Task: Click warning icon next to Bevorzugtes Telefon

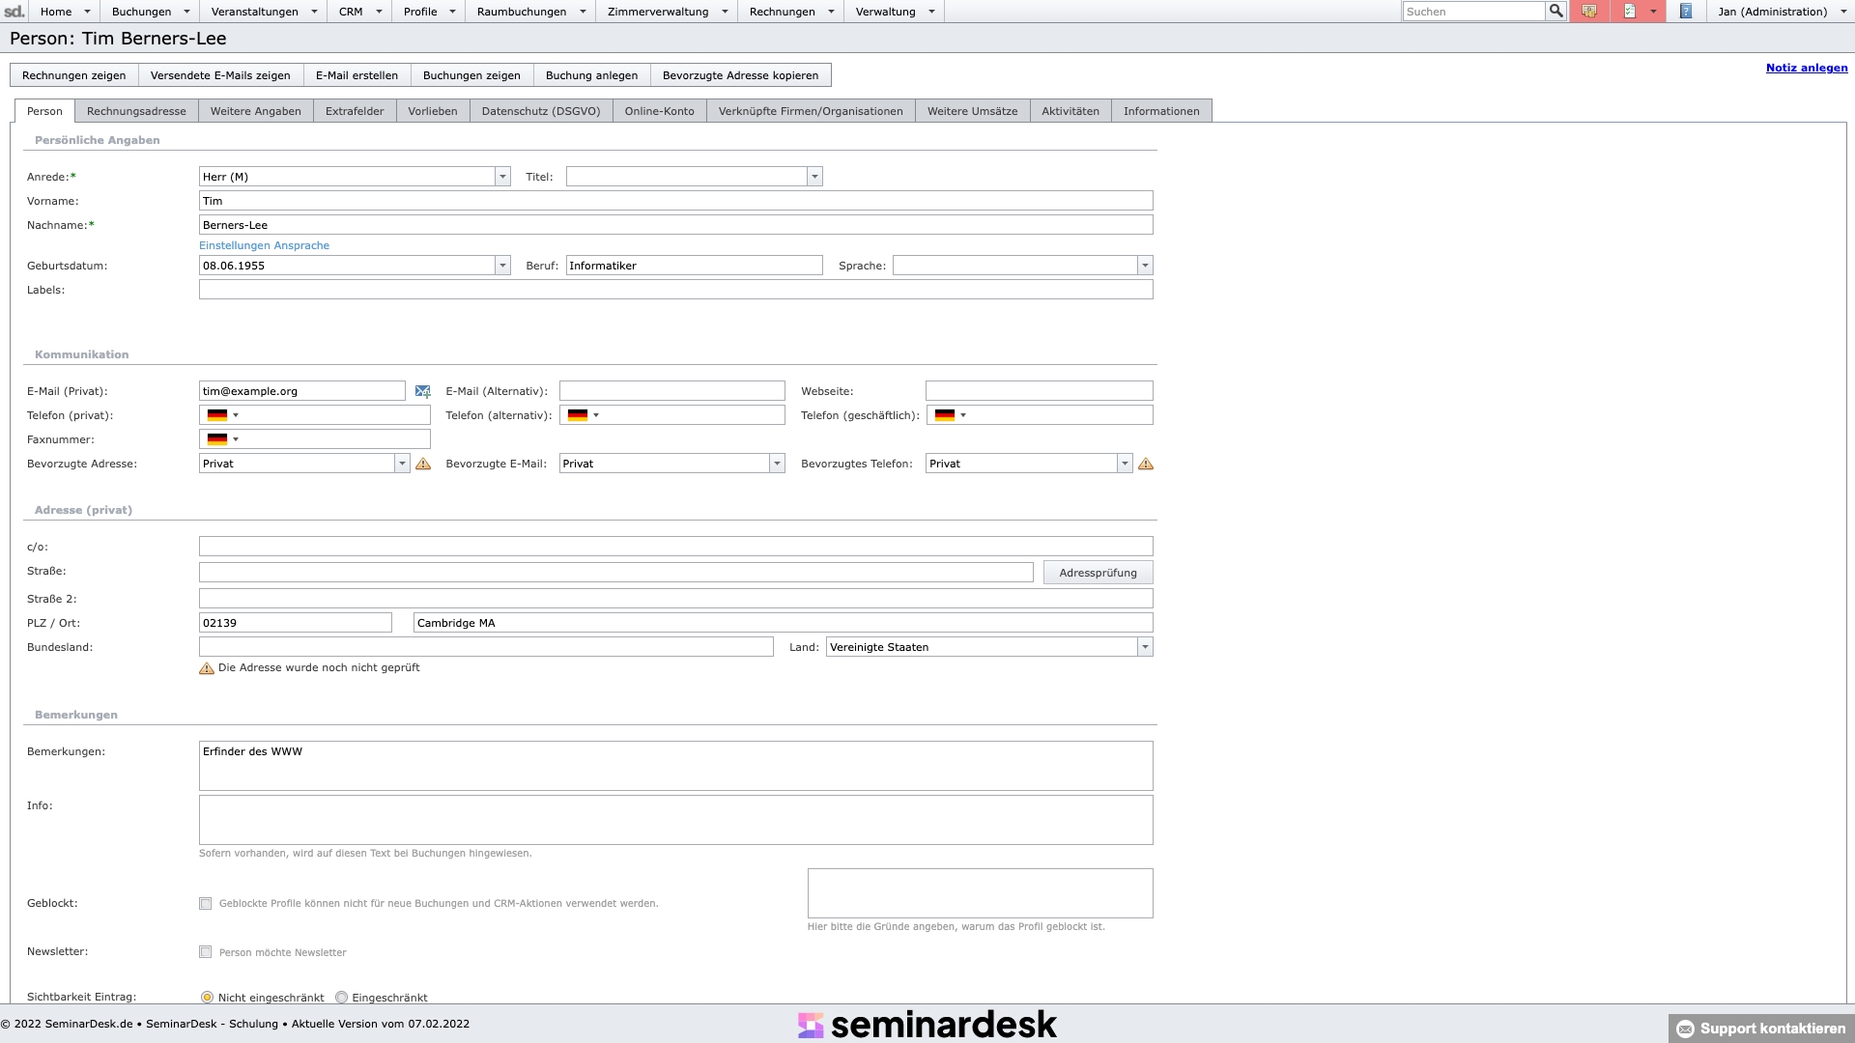Action: [1146, 464]
